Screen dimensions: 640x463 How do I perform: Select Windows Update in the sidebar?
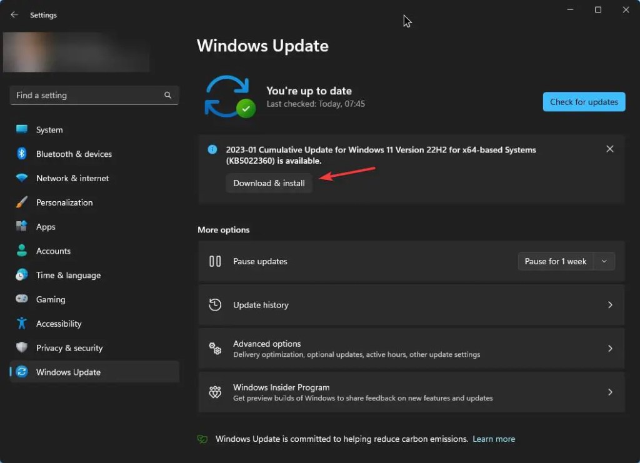pyautogui.click(x=94, y=372)
